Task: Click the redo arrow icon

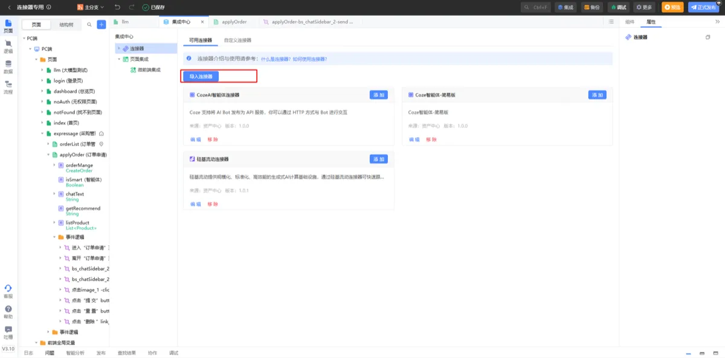Action: (x=132, y=7)
